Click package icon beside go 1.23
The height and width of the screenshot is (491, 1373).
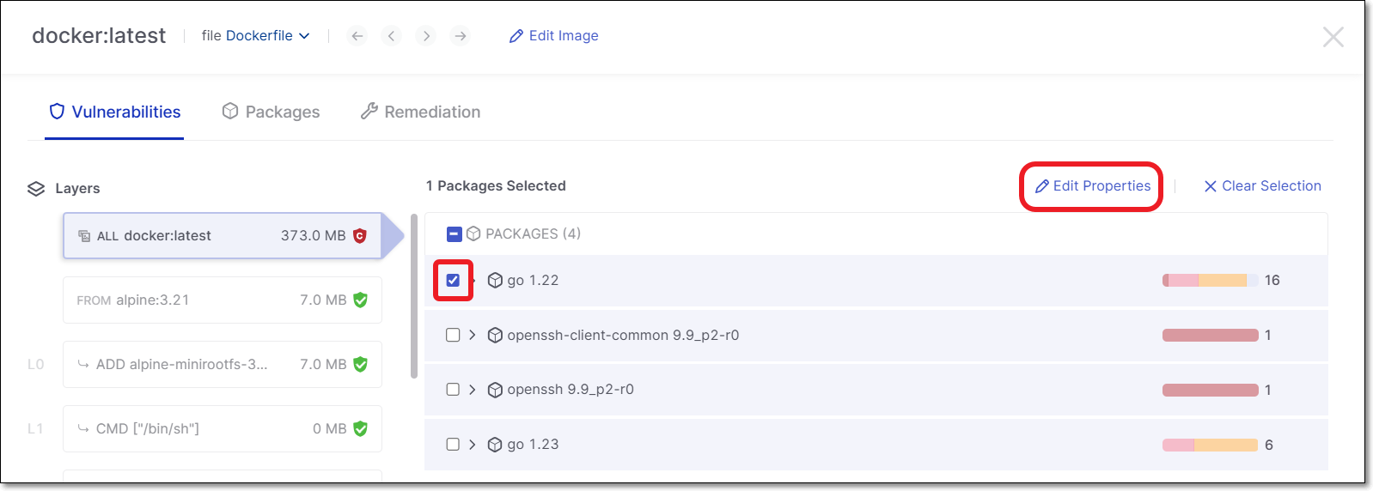tap(495, 445)
